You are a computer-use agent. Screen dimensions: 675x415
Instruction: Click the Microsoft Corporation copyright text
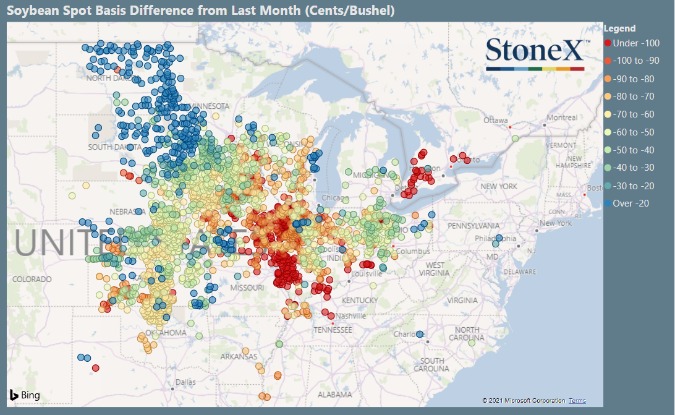(524, 401)
